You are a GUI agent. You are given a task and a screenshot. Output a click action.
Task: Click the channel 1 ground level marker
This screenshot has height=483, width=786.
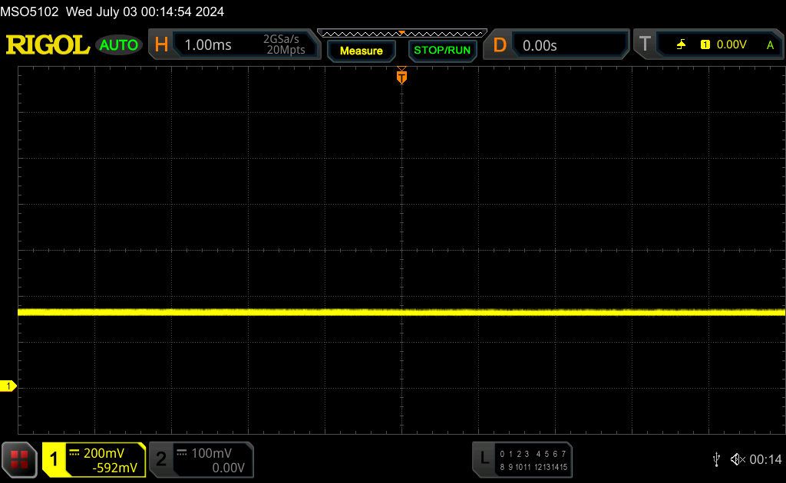8,386
